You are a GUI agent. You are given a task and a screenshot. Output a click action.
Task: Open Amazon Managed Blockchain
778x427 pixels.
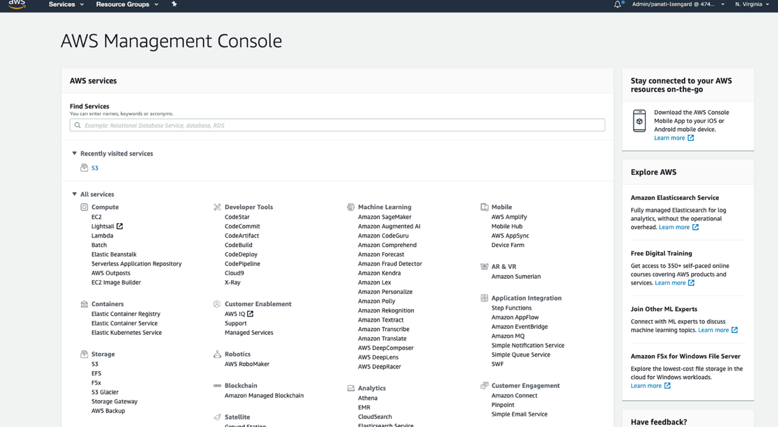tap(264, 395)
